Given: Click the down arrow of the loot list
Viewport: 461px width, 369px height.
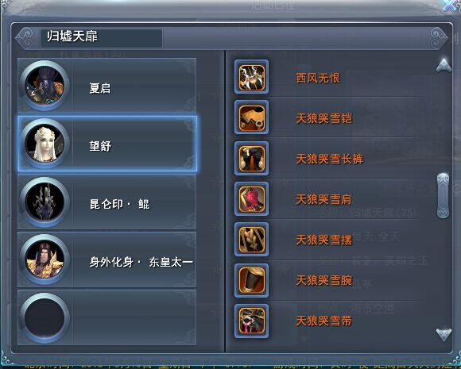Looking at the screenshot, I should tap(444, 335).
